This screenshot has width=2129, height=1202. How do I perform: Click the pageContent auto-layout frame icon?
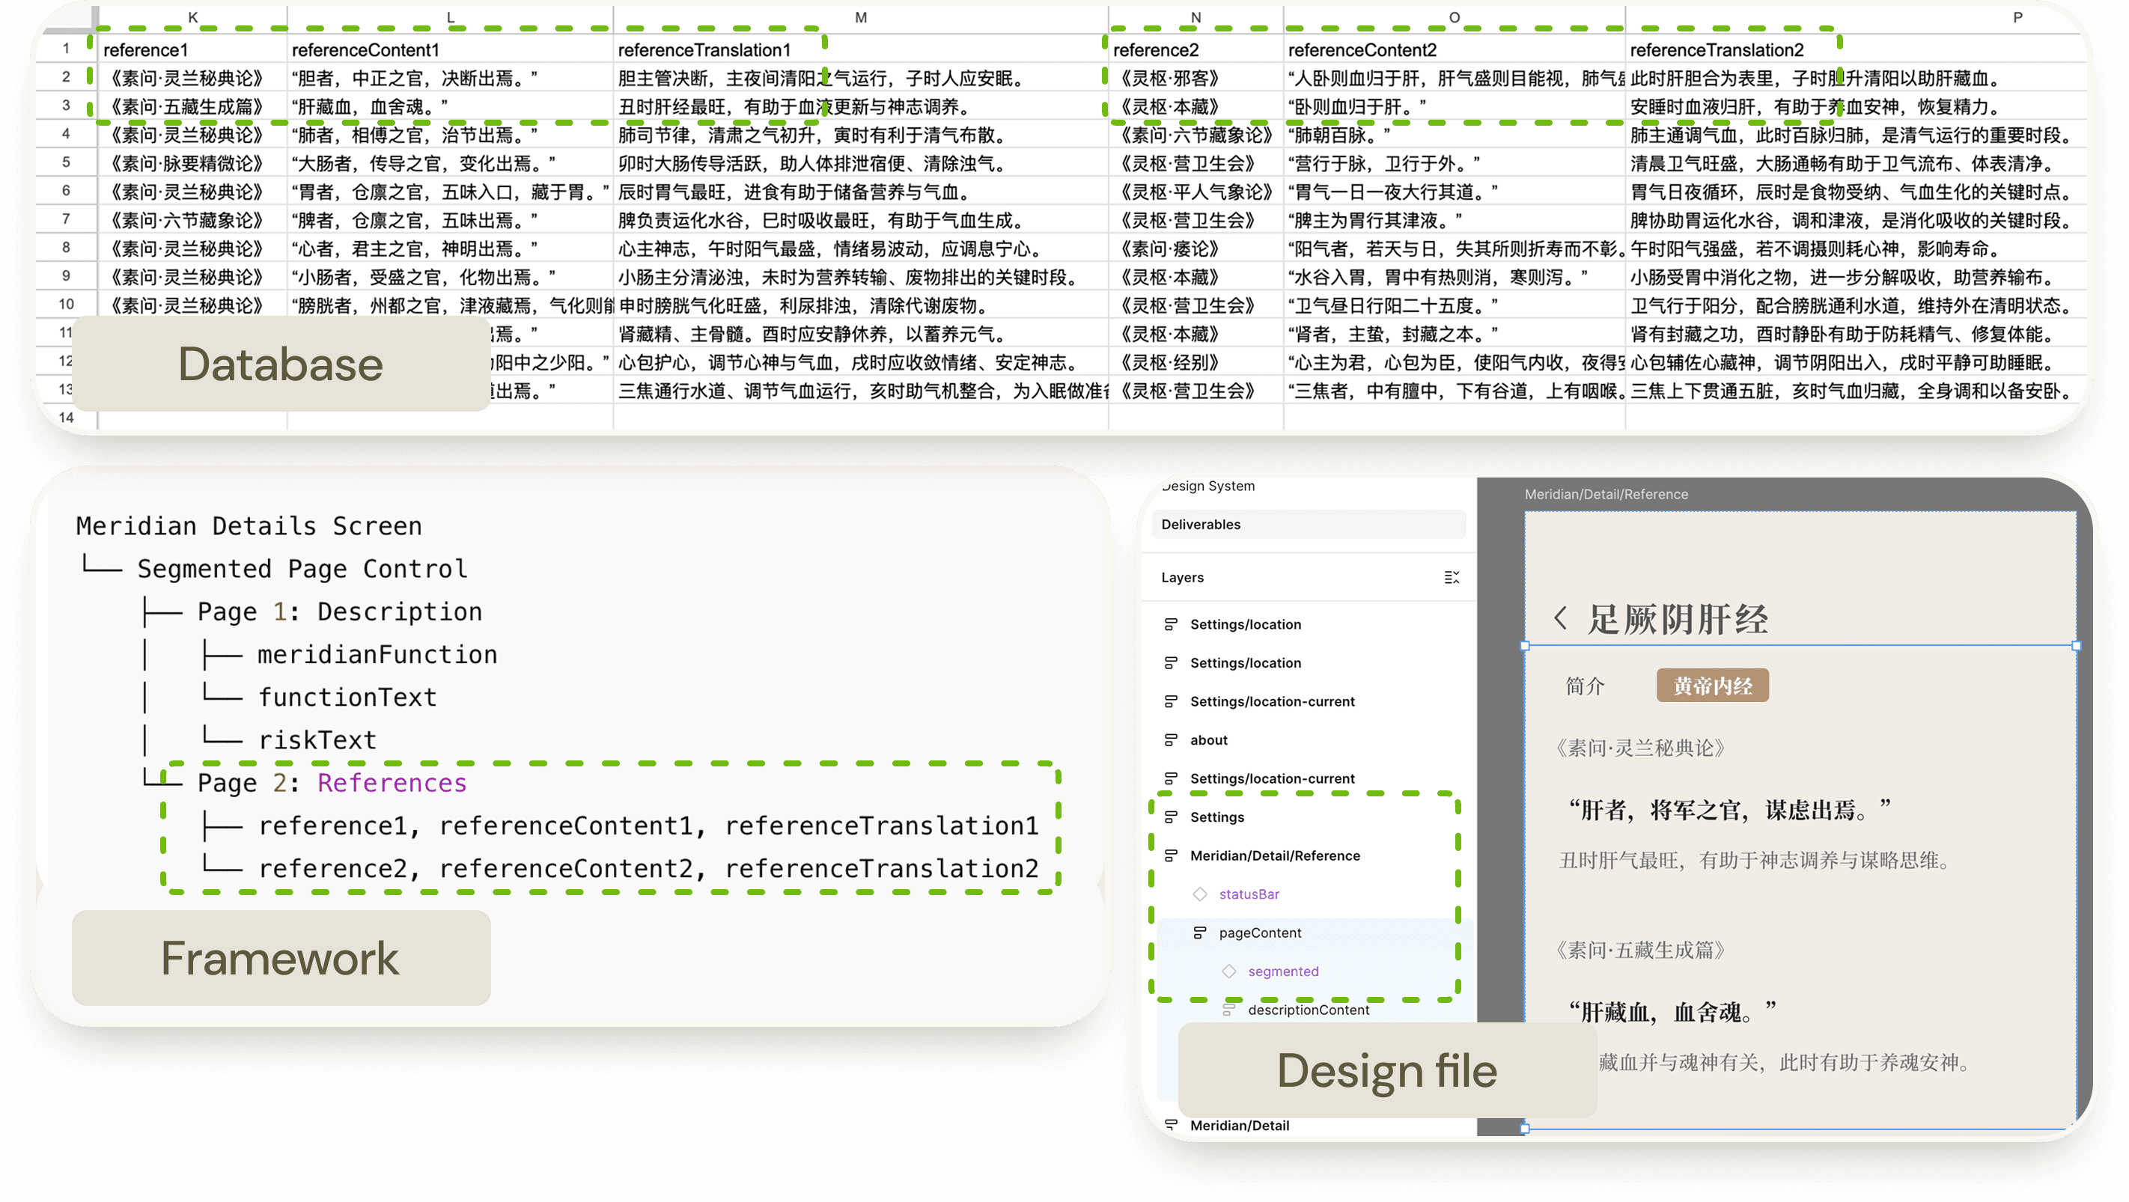click(1200, 933)
